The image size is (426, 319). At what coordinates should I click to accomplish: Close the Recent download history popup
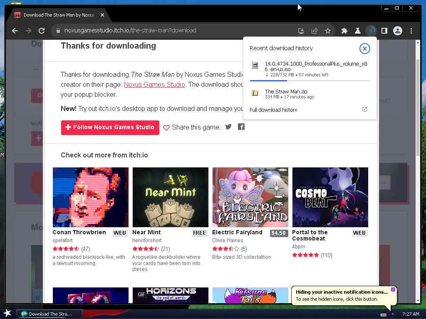tap(364, 49)
